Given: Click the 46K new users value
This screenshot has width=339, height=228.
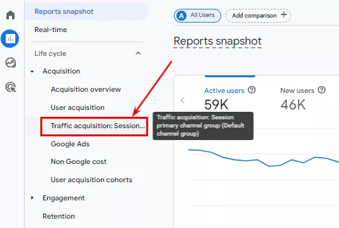Looking at the screenshot, I should point(293,104).
